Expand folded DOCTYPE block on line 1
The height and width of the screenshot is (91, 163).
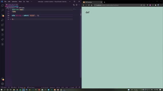(11, 10)
